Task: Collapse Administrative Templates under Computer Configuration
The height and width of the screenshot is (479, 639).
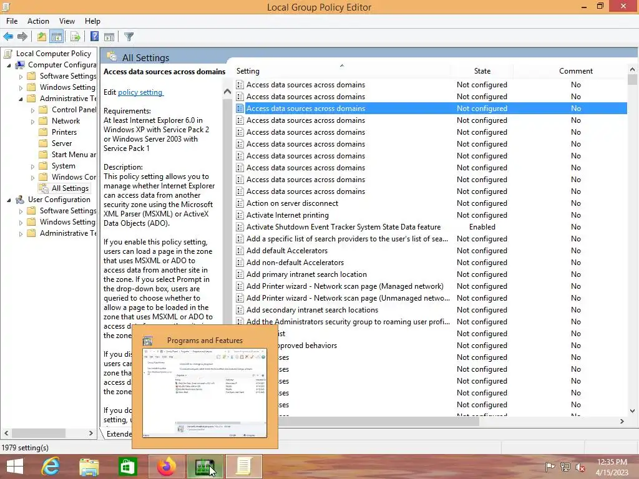Action: coord(21,99)
